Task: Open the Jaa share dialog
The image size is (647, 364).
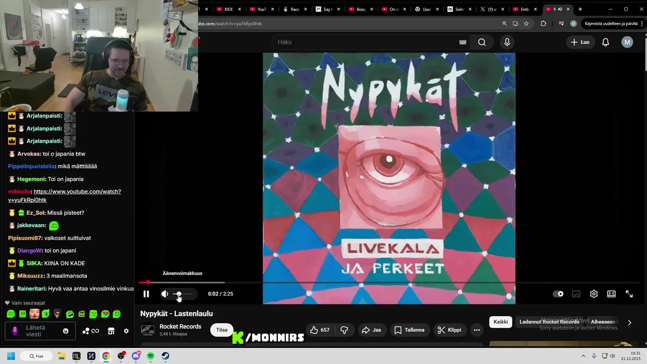Action: click(372, 330)
